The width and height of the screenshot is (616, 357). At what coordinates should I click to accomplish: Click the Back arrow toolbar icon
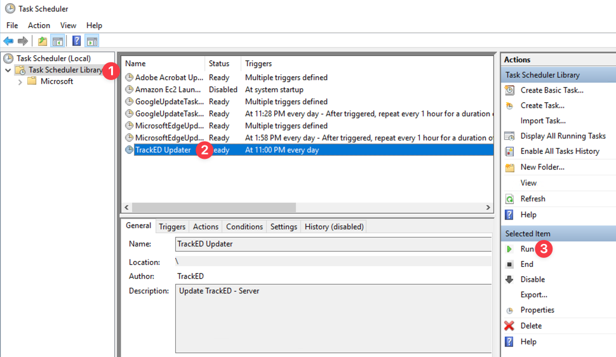pyautogui.click(x=8, y=41)
